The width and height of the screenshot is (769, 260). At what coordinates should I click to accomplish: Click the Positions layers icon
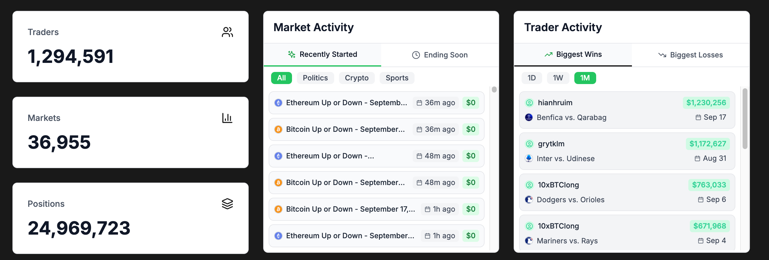227,204
